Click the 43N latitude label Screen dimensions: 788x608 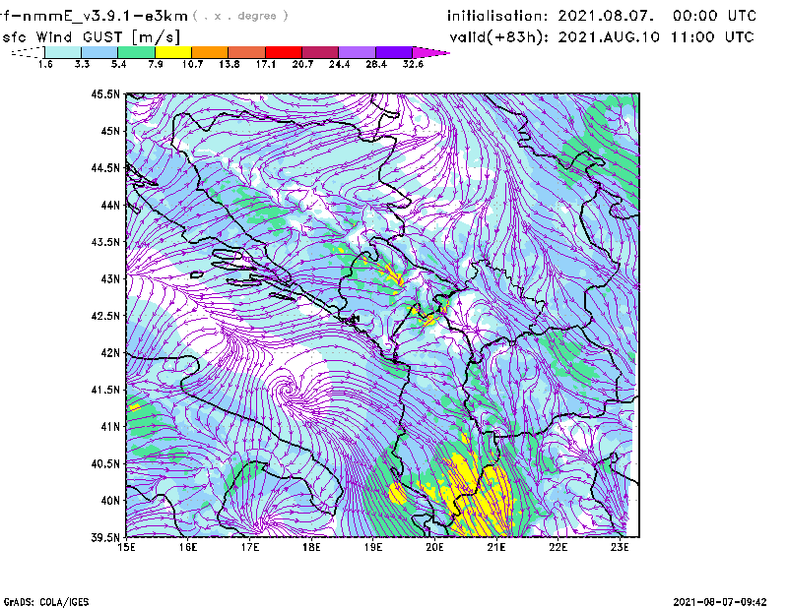point(110,278)
